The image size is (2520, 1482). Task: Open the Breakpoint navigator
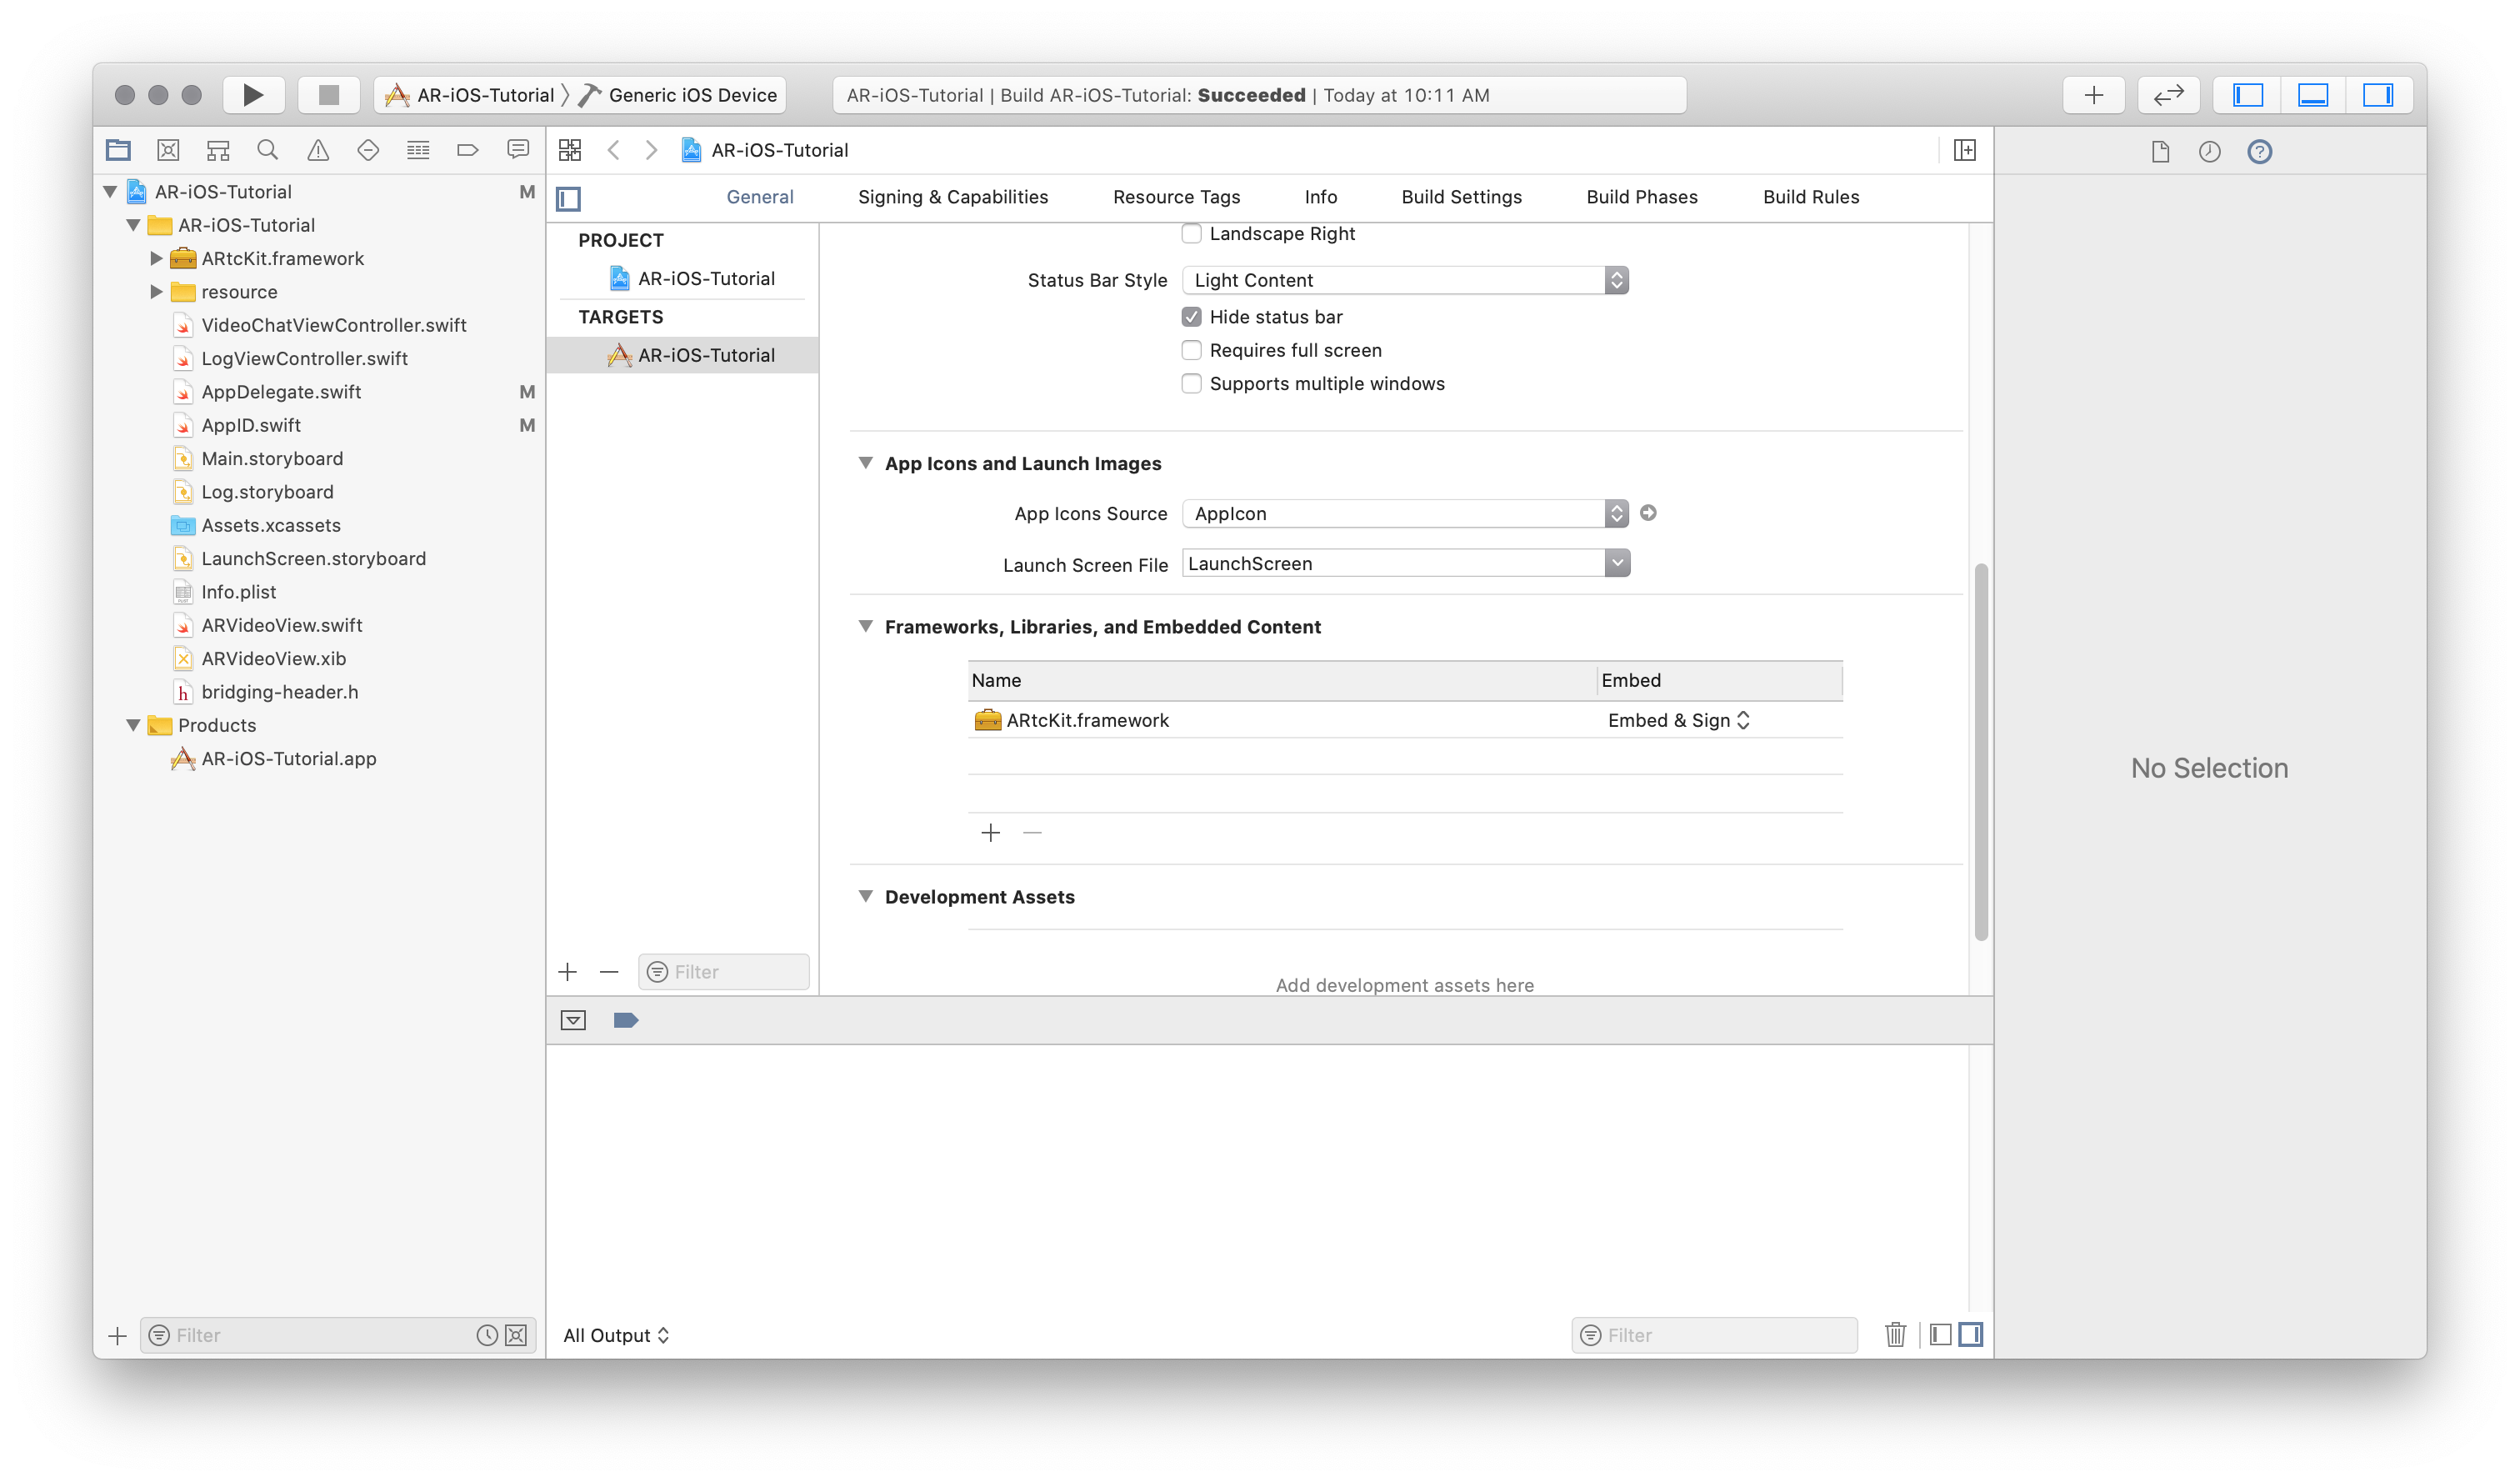pyautogui.click(x=467, y=150)
